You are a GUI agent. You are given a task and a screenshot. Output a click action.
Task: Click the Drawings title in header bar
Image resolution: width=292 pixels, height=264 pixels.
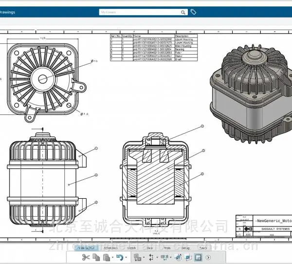tap(7, 12)
